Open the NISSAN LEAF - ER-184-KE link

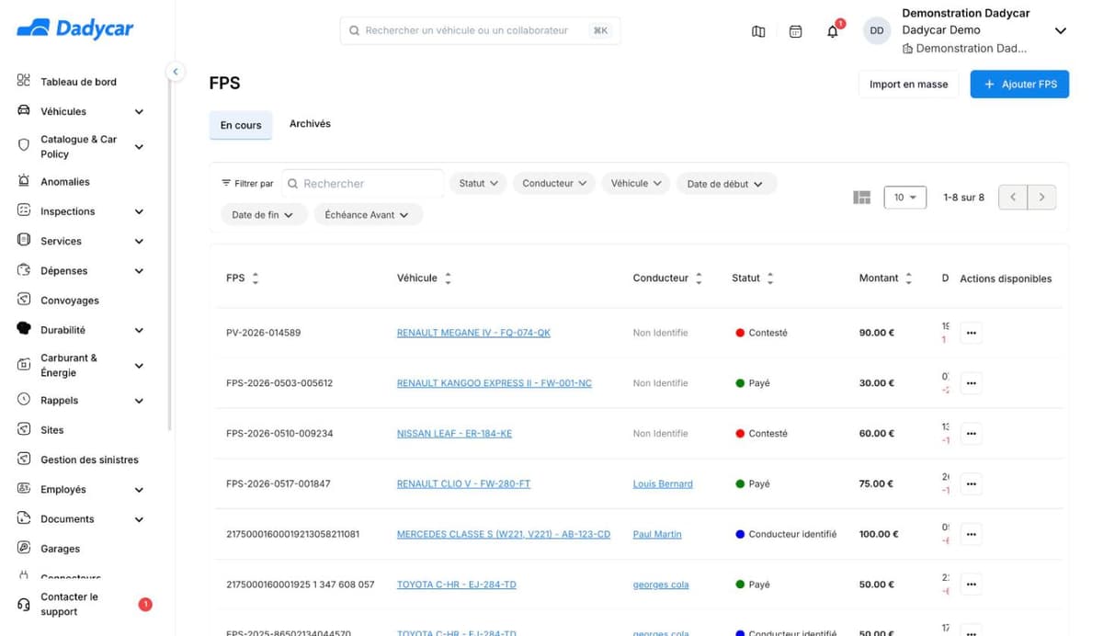tap(454, 434)
